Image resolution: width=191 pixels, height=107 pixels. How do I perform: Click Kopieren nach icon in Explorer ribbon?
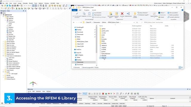[x=116, y=14]
